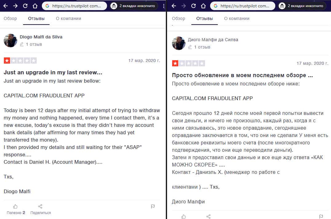Open the three-dot browser menu in left window
The height and width of the screenshot is (219, 331).
pos(164,6)
